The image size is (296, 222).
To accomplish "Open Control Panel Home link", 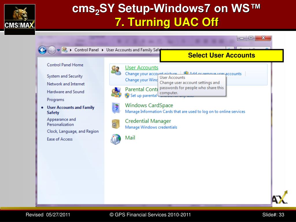I will tap(65, 65).
